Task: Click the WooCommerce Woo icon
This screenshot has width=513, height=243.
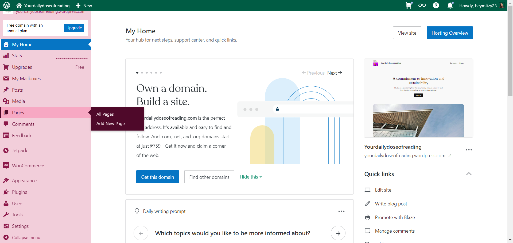Action: pyautogui.click(x=6, y=165)
